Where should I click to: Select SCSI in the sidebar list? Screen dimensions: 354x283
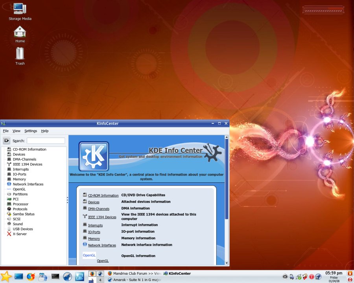coord(17,219)
